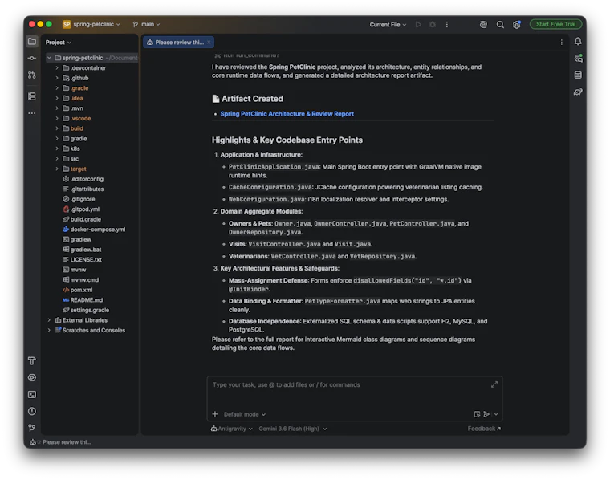Image resolution: width=610 pixels, height=480 pixels.
Task: Open the Gemini Flash model dropdown
Action: point(292,429)
